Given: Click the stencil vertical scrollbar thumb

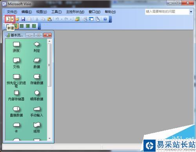Looking at the screenshot, I should (49, 65).
